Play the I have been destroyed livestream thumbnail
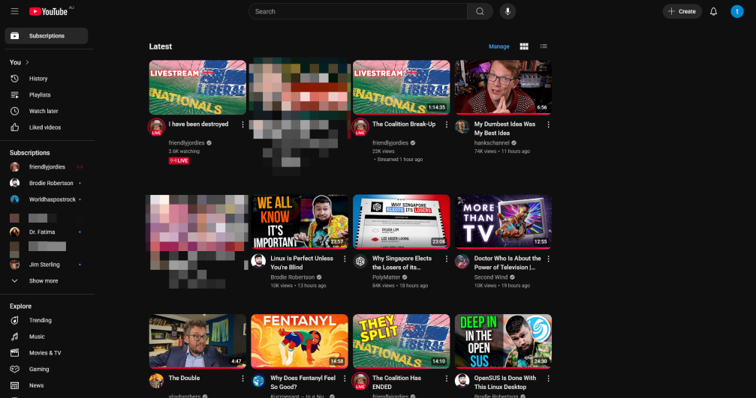Viewport: 756px width, 398px height. pos(197,87)
